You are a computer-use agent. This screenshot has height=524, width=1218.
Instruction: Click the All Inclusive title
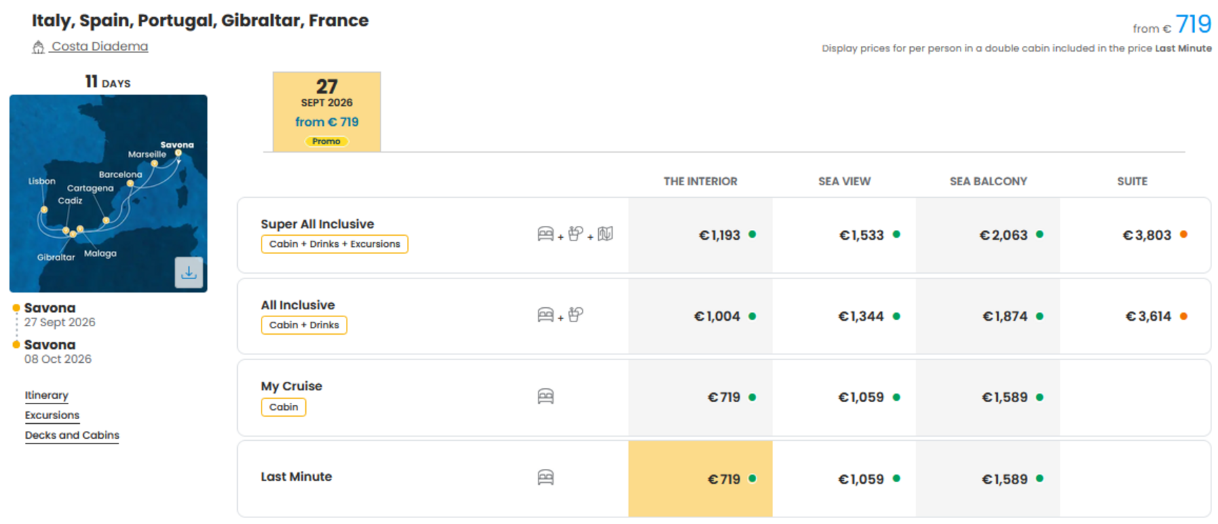298,305
